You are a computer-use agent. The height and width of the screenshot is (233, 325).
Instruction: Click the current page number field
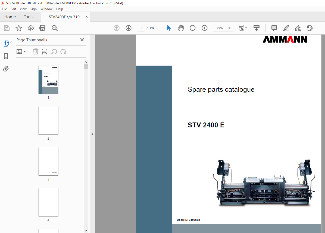coord(141,28)
